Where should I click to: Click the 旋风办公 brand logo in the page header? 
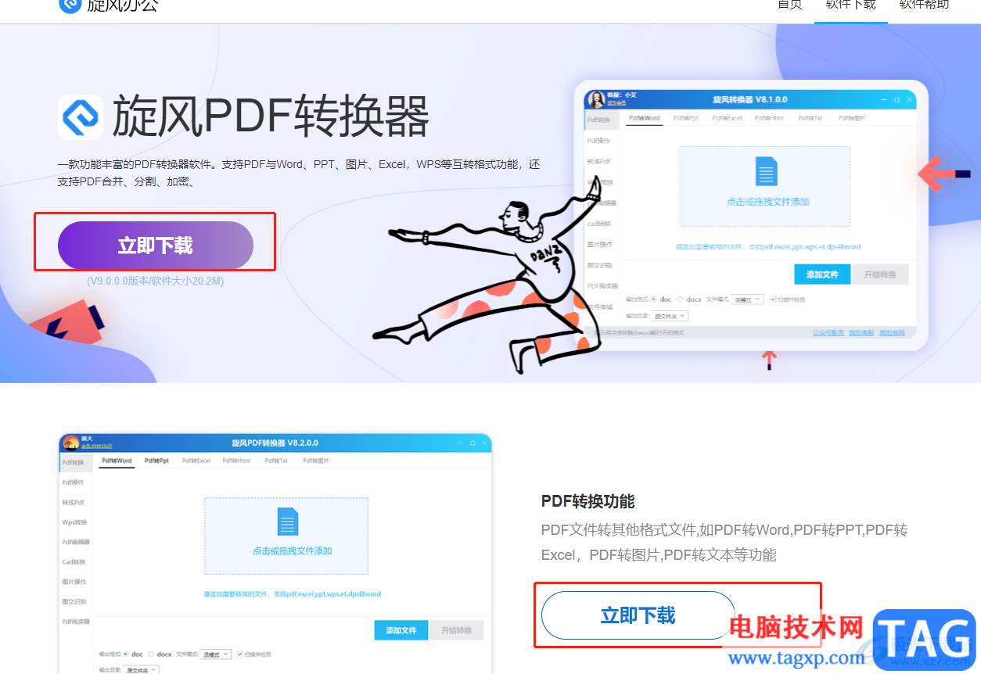pyautogui.click(x=109, y=5)
